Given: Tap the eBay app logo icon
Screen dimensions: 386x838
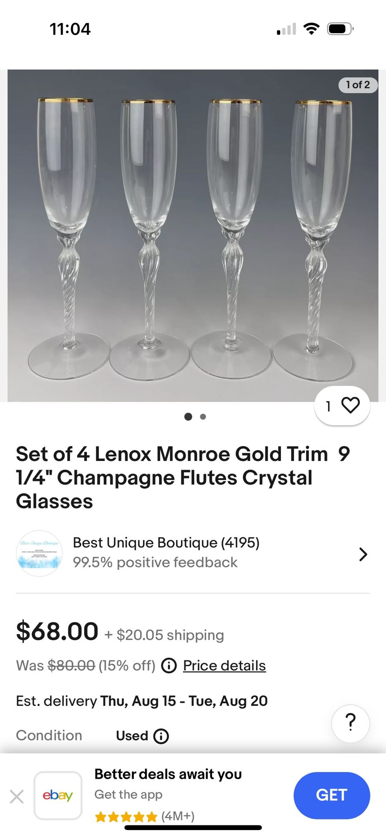Looking at the screenshot, I should coord(58,796).
